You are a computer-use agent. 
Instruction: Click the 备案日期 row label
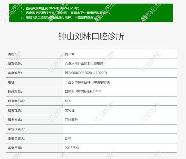15,147
